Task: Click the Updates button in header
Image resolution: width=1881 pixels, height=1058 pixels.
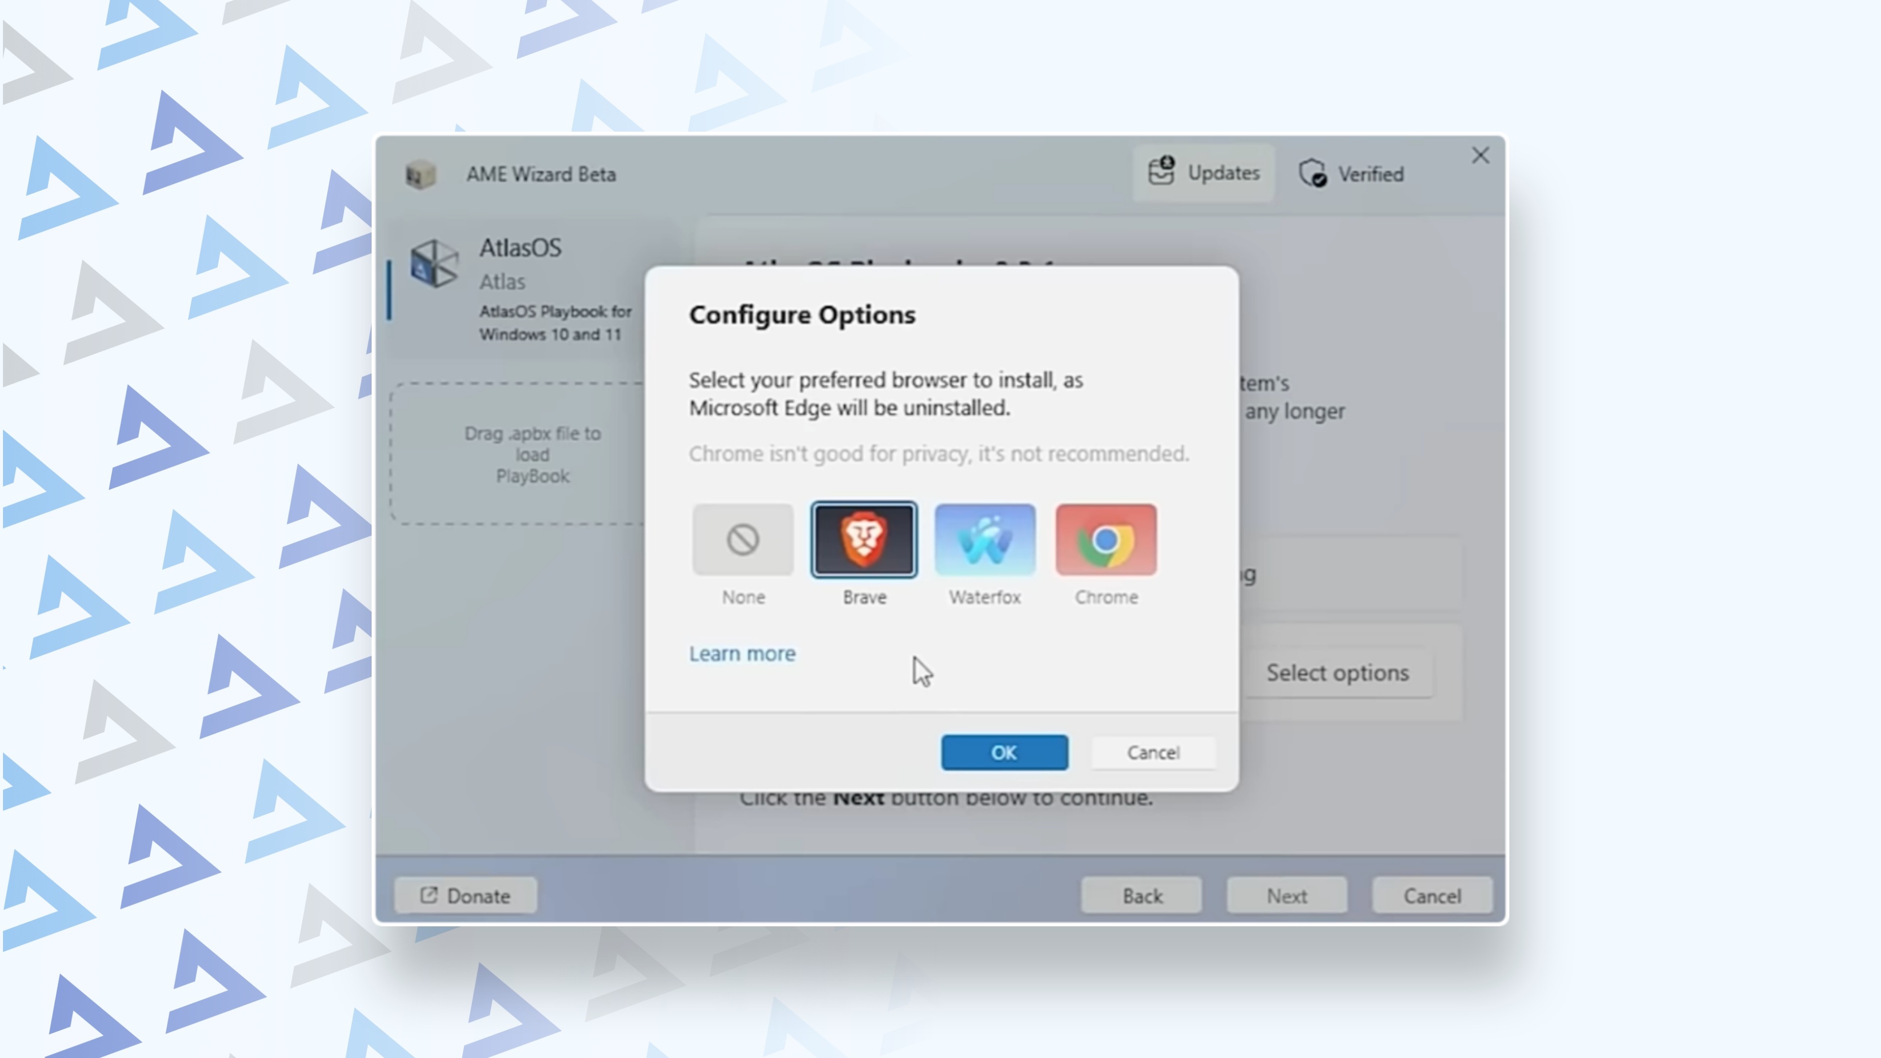Action: click(1204, 173)
